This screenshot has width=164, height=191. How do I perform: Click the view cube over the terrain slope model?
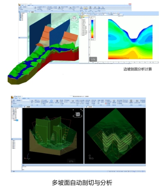[74, 18]
